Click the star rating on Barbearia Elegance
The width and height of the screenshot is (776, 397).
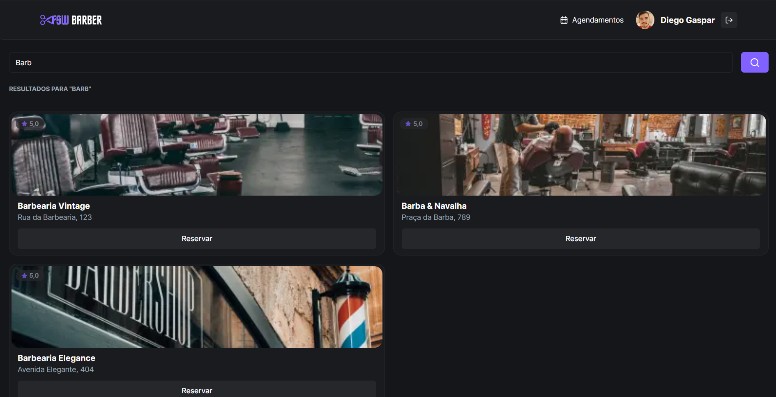pyautogui.click(x=30, y=276)
